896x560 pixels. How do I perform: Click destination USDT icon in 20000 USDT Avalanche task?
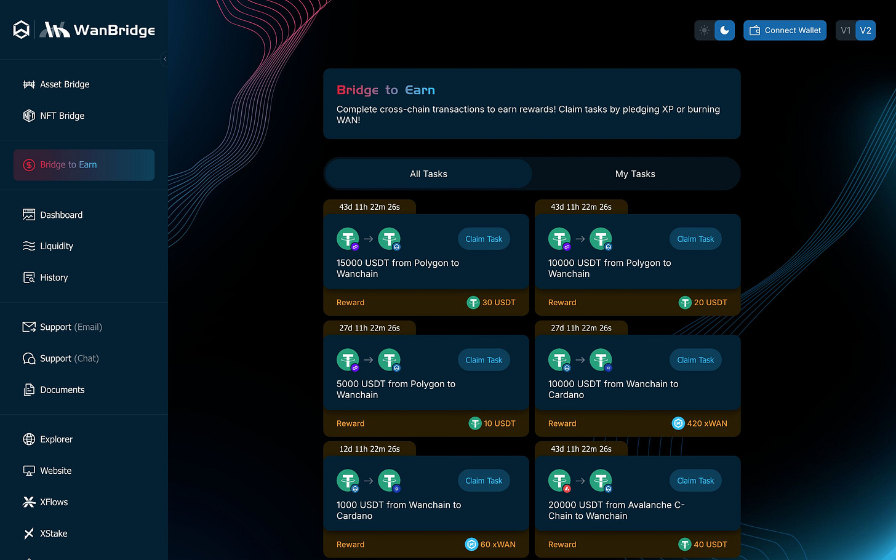coord(601,481)
